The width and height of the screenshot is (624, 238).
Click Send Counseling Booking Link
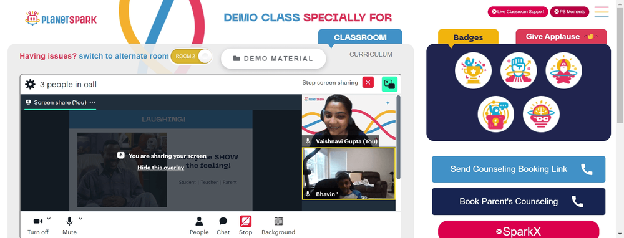point(519,169)
